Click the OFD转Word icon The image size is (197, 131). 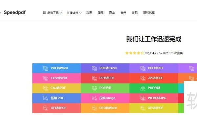click(x=94, y=108)
